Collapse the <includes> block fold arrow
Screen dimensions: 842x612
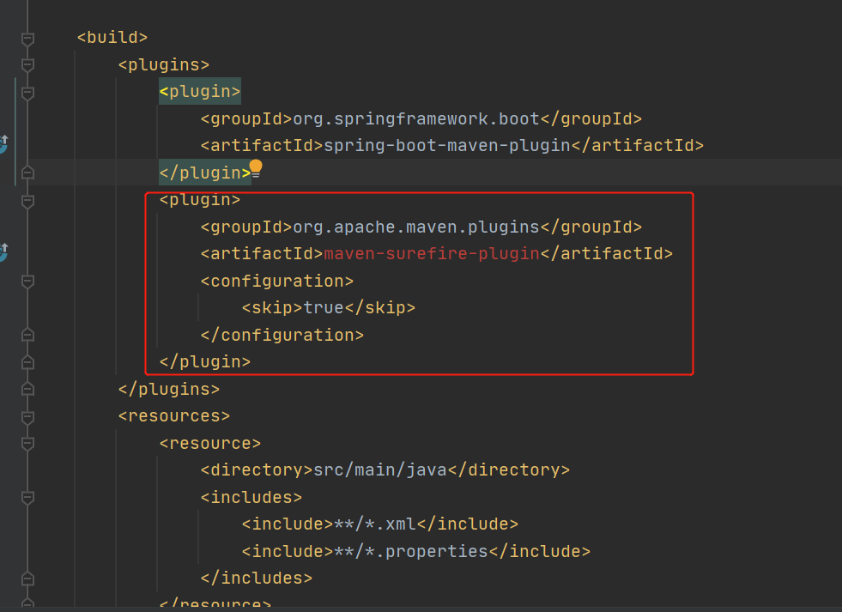27,497
